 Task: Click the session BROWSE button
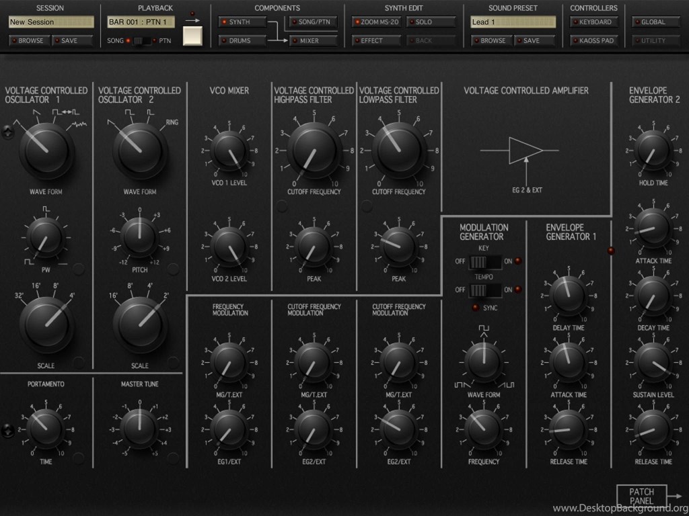coord(29,40)
